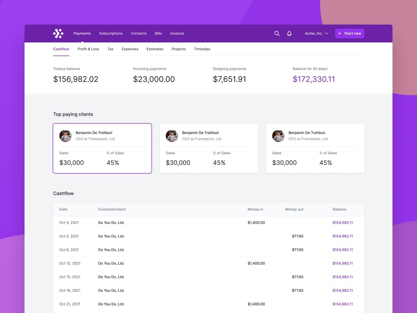Expand the Acme, Inc. account dropdown
Screen dimensions: 417x313
click(316, 33)
